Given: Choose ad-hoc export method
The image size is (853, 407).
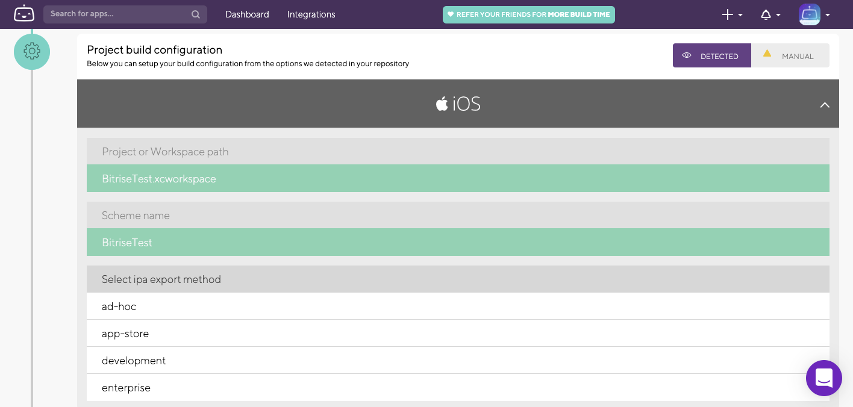Looking at the screenshot, I should click(458, 306).
